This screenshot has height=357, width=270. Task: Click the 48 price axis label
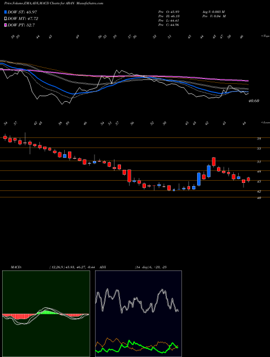coord(259,172)
